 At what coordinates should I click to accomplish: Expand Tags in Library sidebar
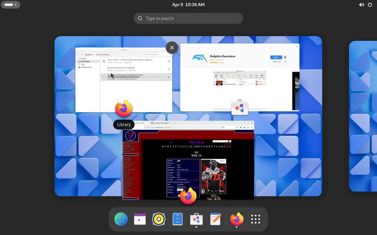(x=77, y=64)
